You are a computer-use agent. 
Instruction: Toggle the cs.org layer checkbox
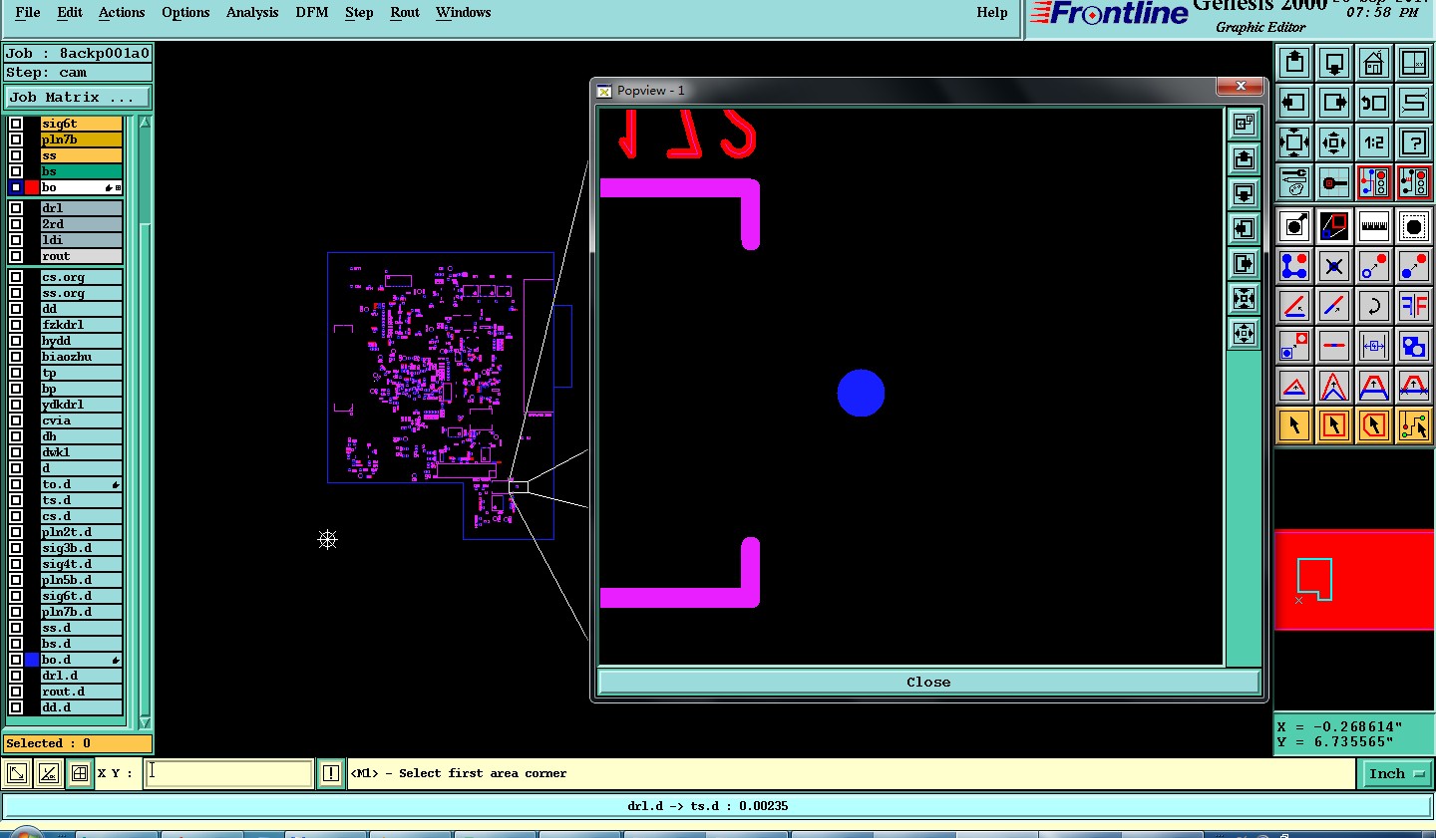pyautogui.click(x=16, y=278)
